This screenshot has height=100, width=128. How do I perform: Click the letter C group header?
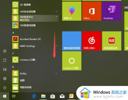[13, 53]
